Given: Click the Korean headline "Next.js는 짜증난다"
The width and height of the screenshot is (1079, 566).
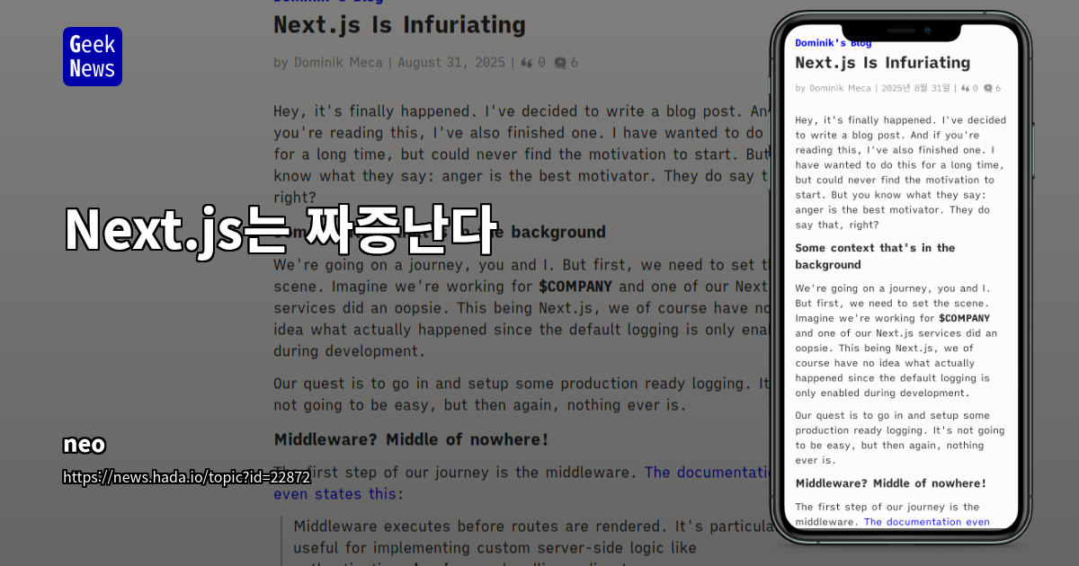Looking at the screenshot, I should coord(280,231).
